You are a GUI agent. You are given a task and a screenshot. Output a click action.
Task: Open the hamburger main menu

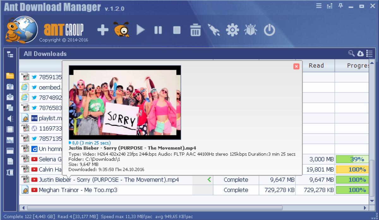pos(319,6)
